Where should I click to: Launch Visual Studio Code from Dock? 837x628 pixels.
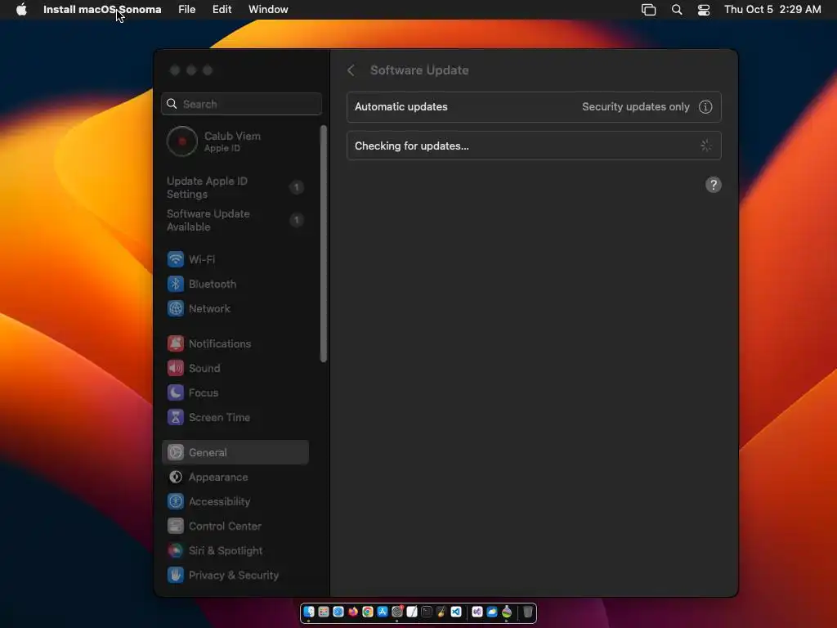click(x=456, y=612)
